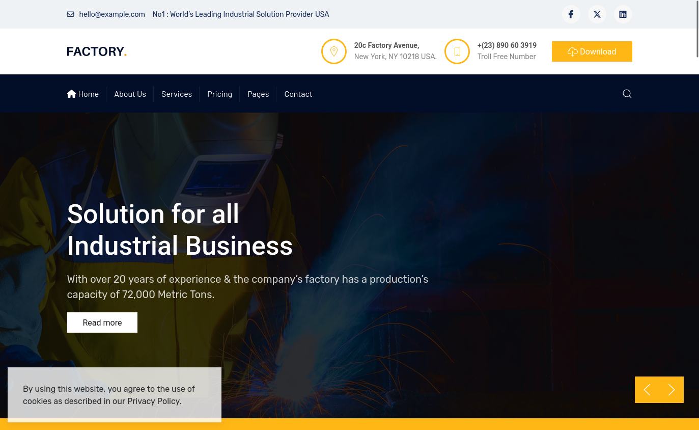Open the Services menu item

177,94
